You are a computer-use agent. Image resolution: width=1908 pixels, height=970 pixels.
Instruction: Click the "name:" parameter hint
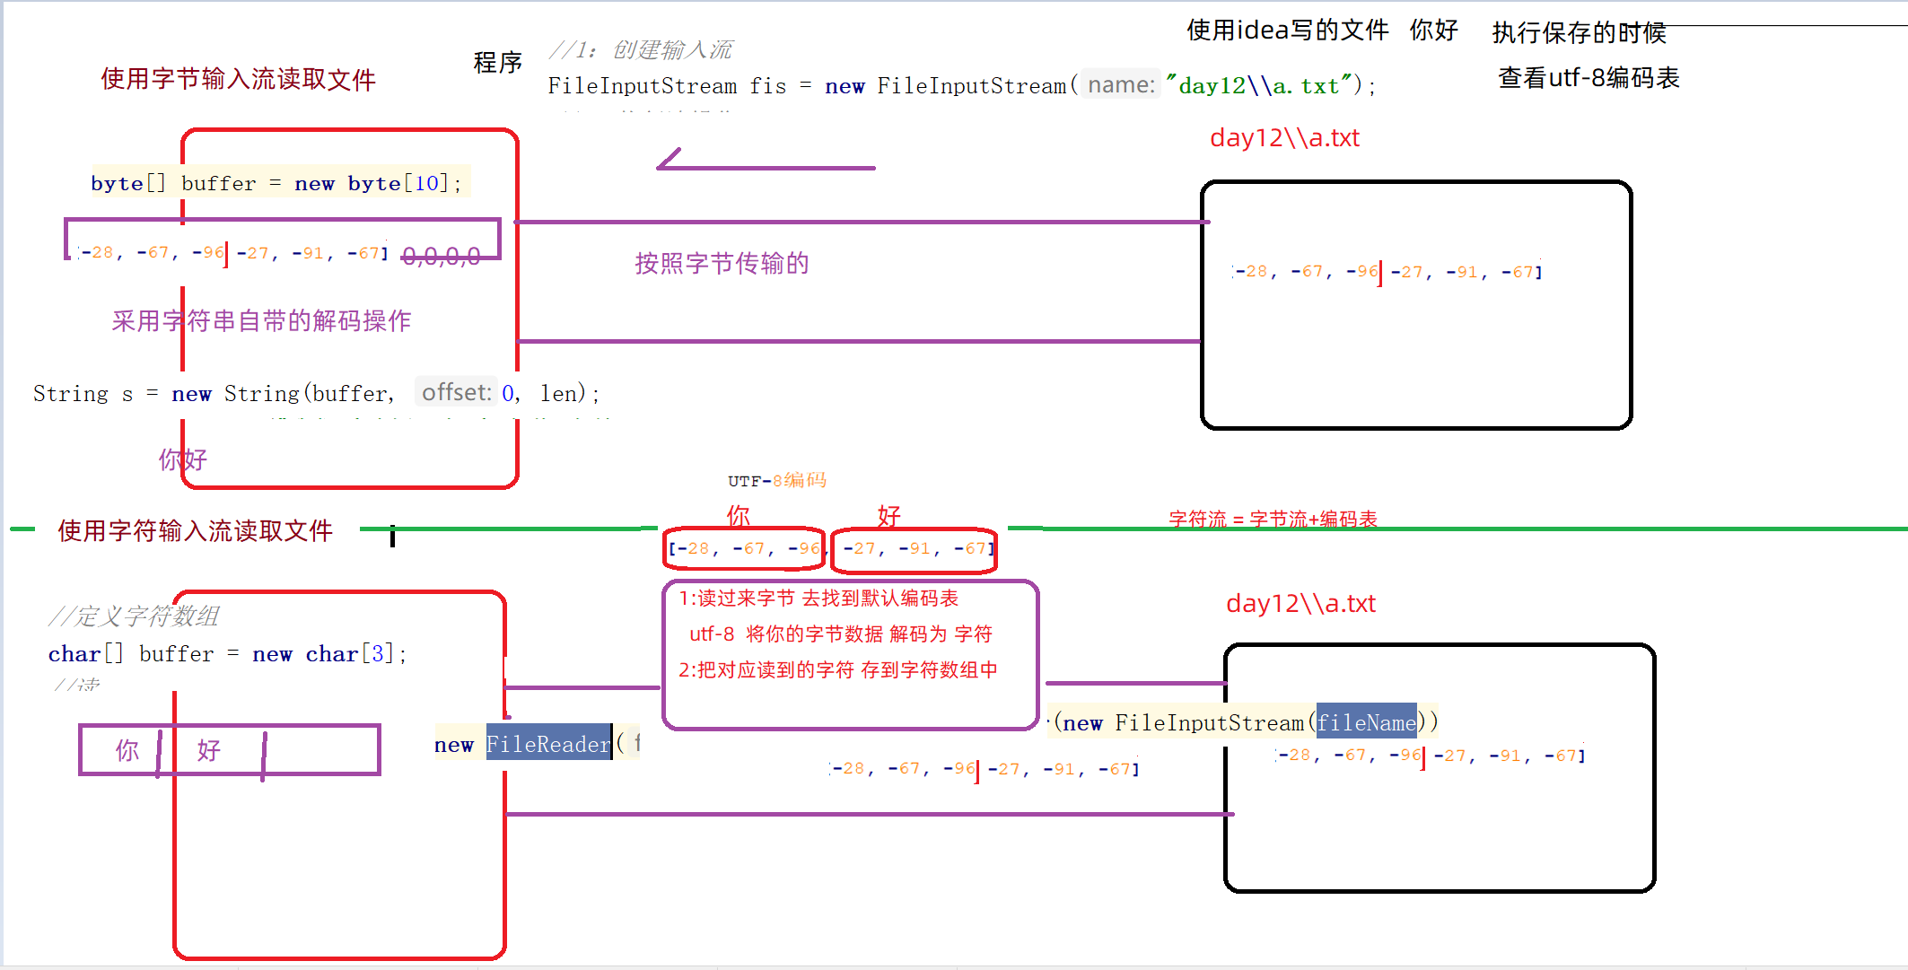1121,85
